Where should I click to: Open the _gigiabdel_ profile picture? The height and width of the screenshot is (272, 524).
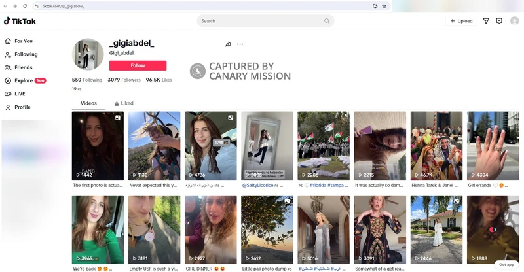pos(88,54)
